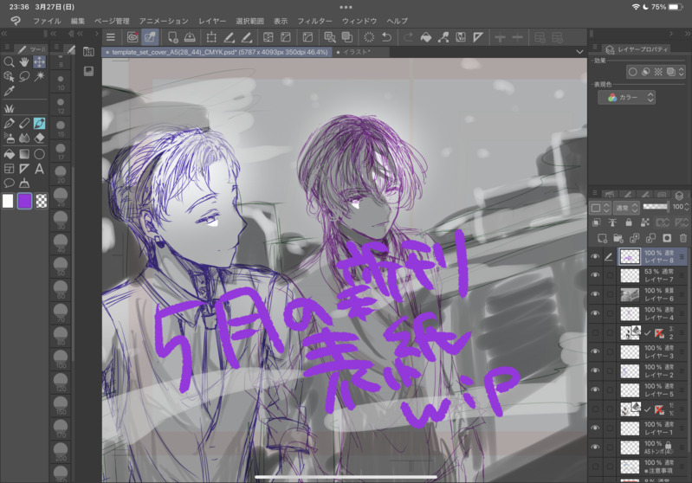Select the Zoom magnifier tool
692x483 pixels.
coord(9,62)
